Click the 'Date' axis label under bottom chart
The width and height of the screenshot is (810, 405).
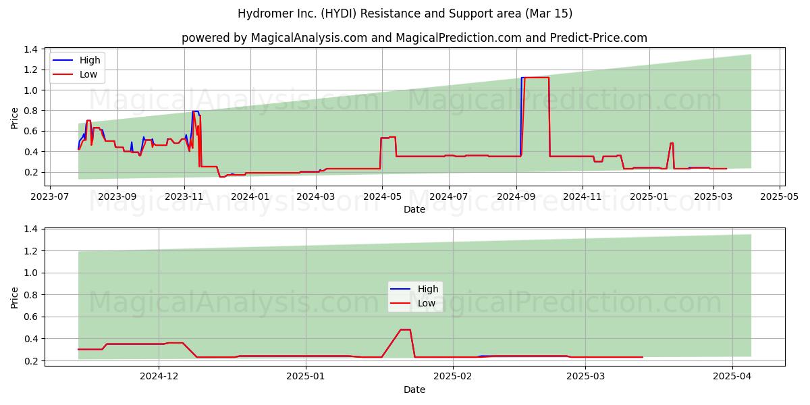click(414, 389)
